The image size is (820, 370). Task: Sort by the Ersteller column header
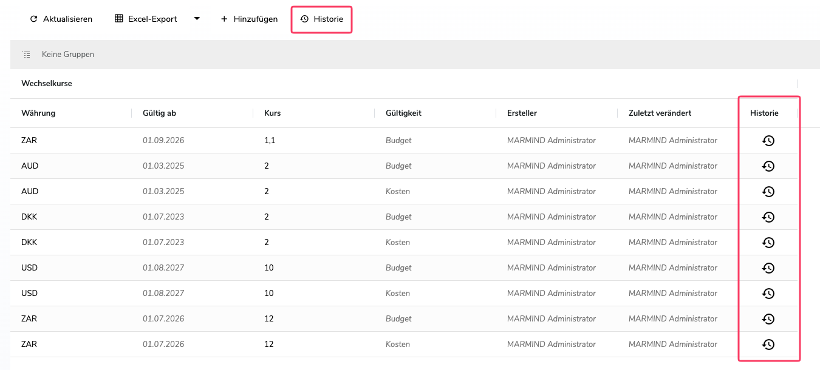coord(522,113)
